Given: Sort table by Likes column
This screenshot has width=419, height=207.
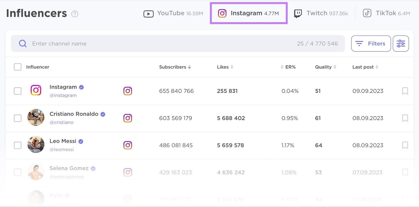Looking at the screenshot, I should (225, 67).
